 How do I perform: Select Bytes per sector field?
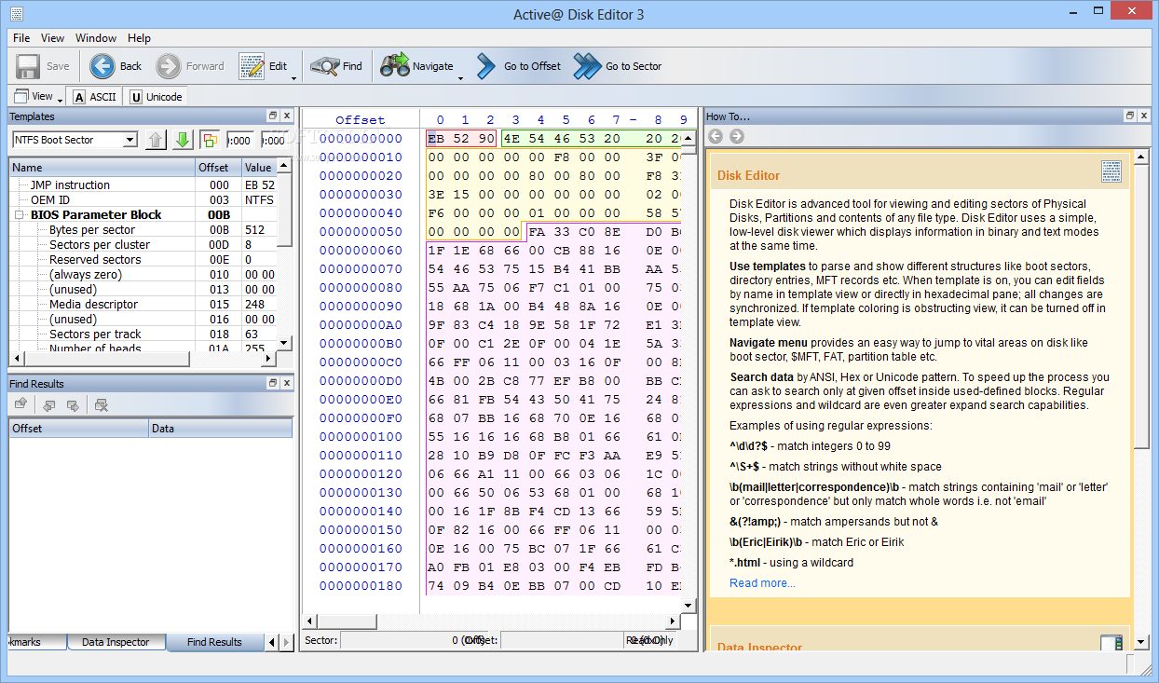tap(143, 230)
